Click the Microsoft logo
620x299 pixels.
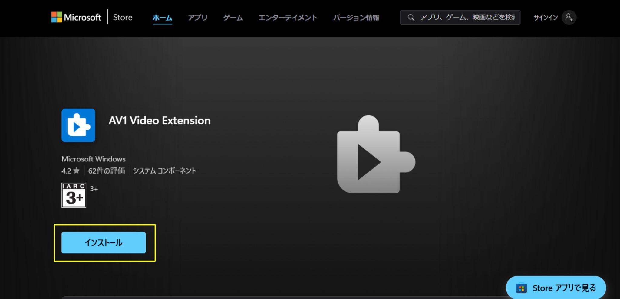(76, 17)
